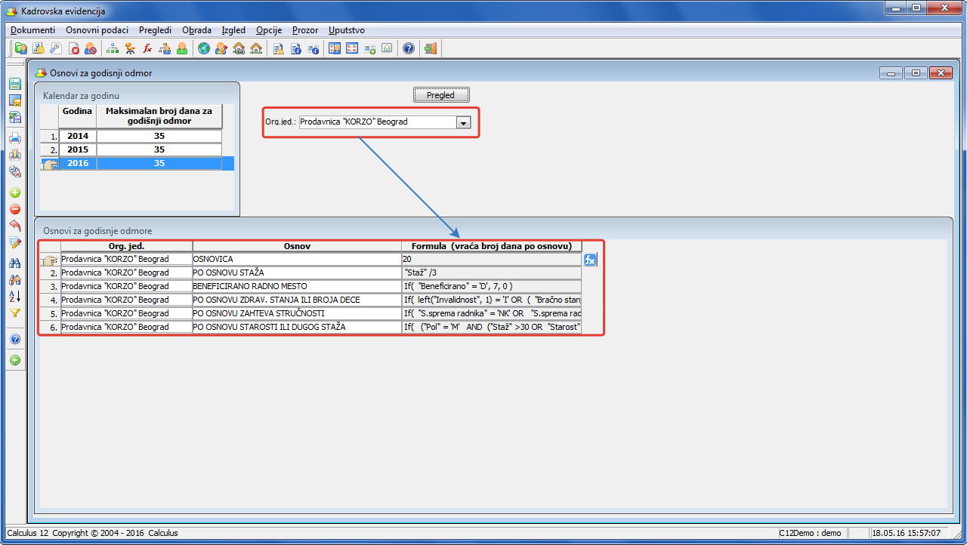967x545 pixels.
Task: Click the warning document icon in toolbar
Action: click(x=278, y=48)
